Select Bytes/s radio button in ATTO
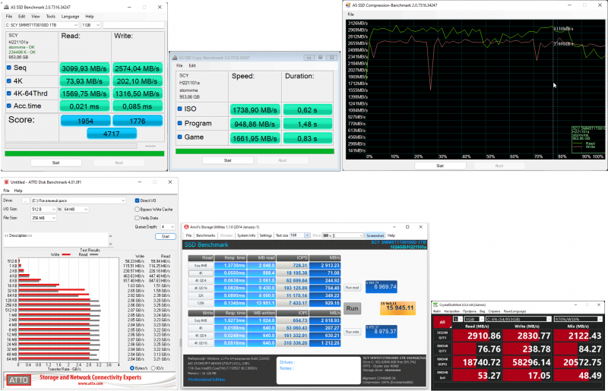This screenshot has height=391, width=608. click(131, 368)
